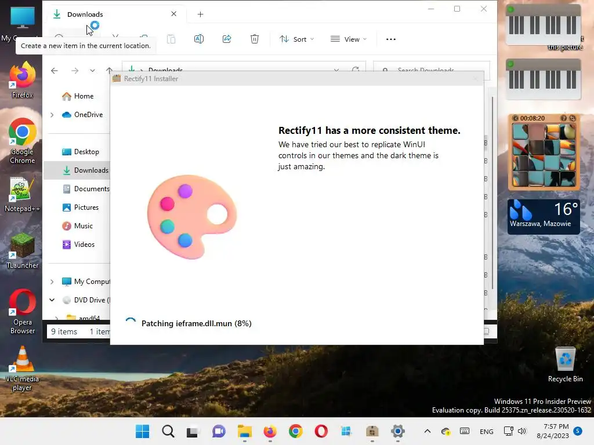The width and height of the screenshot is (594, 445).
Task: Open the Sort dropdown in Explorer
Action: pos(296,39)
